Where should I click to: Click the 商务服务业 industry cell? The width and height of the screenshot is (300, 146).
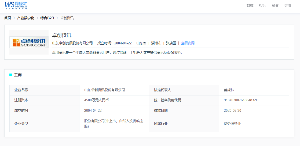click(232, 124)
